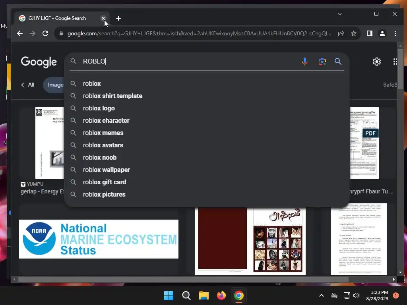Bookmark this page with star
The width and height of the screenshot is (407, 305).
click(x=353, y=33)
